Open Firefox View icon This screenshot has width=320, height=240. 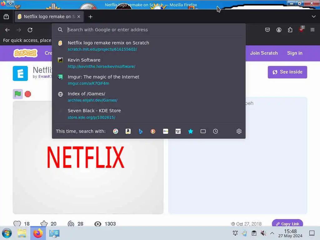coord(6,17)
